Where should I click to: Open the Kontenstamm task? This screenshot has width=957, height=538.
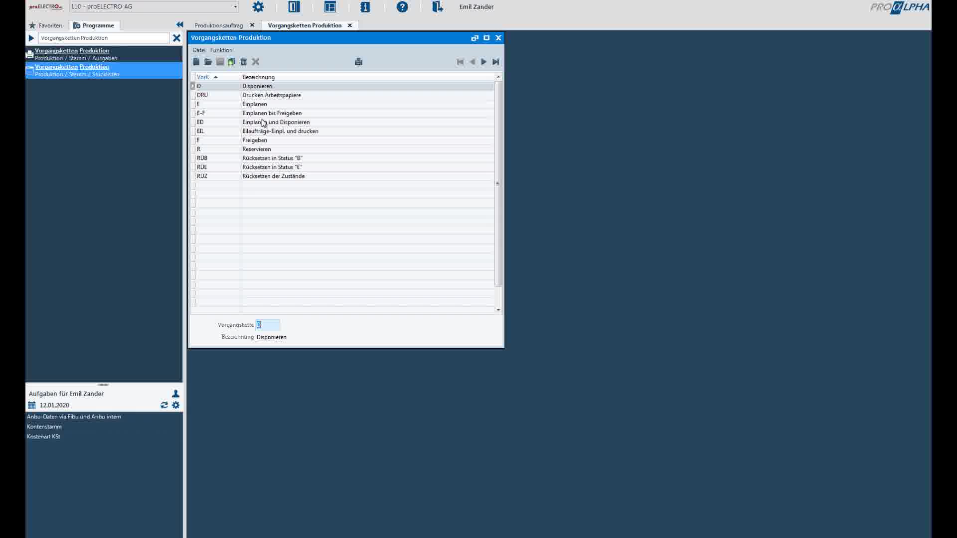click(44, 427)
